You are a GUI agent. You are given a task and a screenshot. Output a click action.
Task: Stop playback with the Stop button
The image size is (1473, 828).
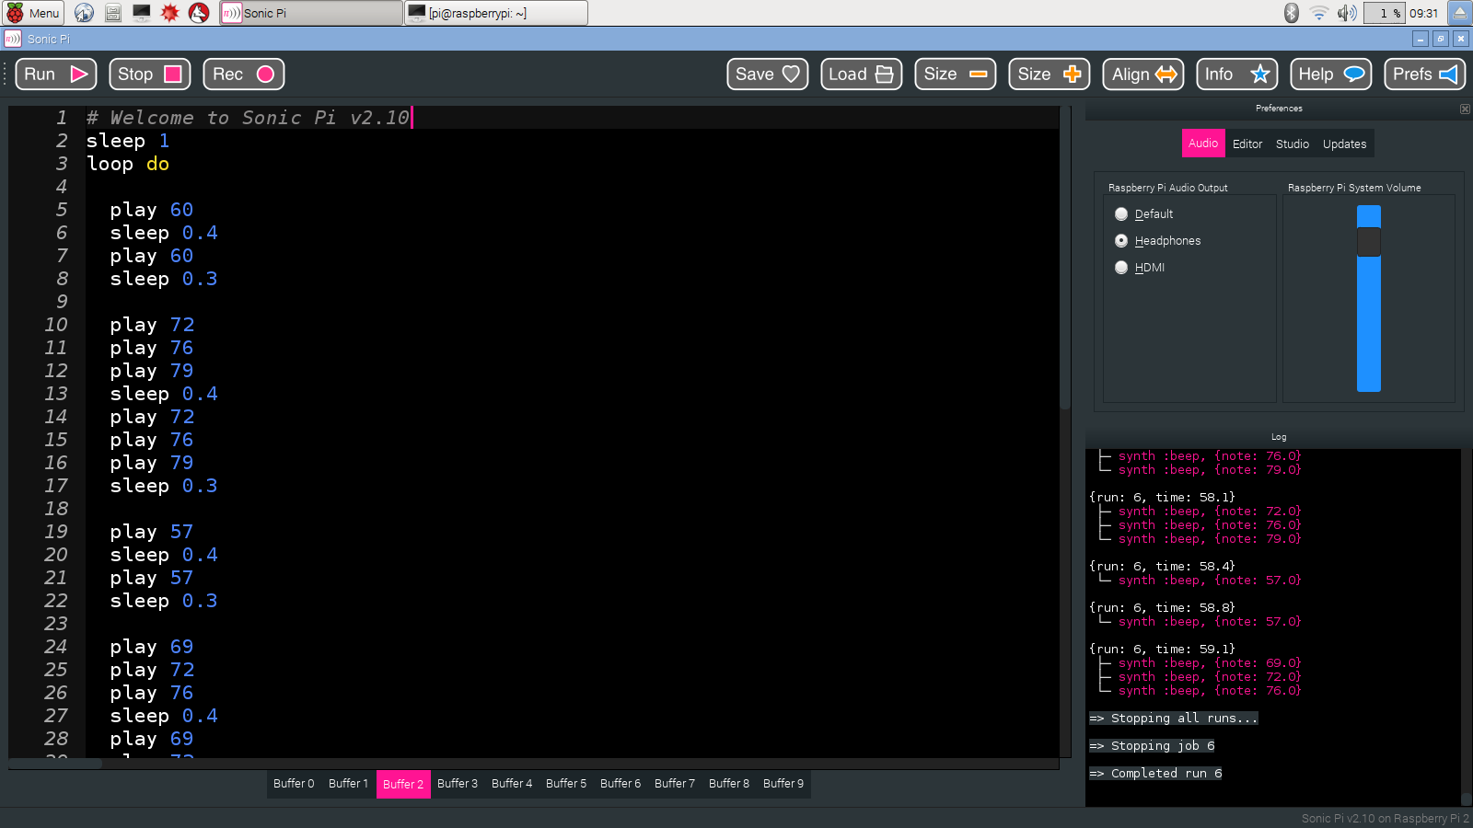pos(150,75)
